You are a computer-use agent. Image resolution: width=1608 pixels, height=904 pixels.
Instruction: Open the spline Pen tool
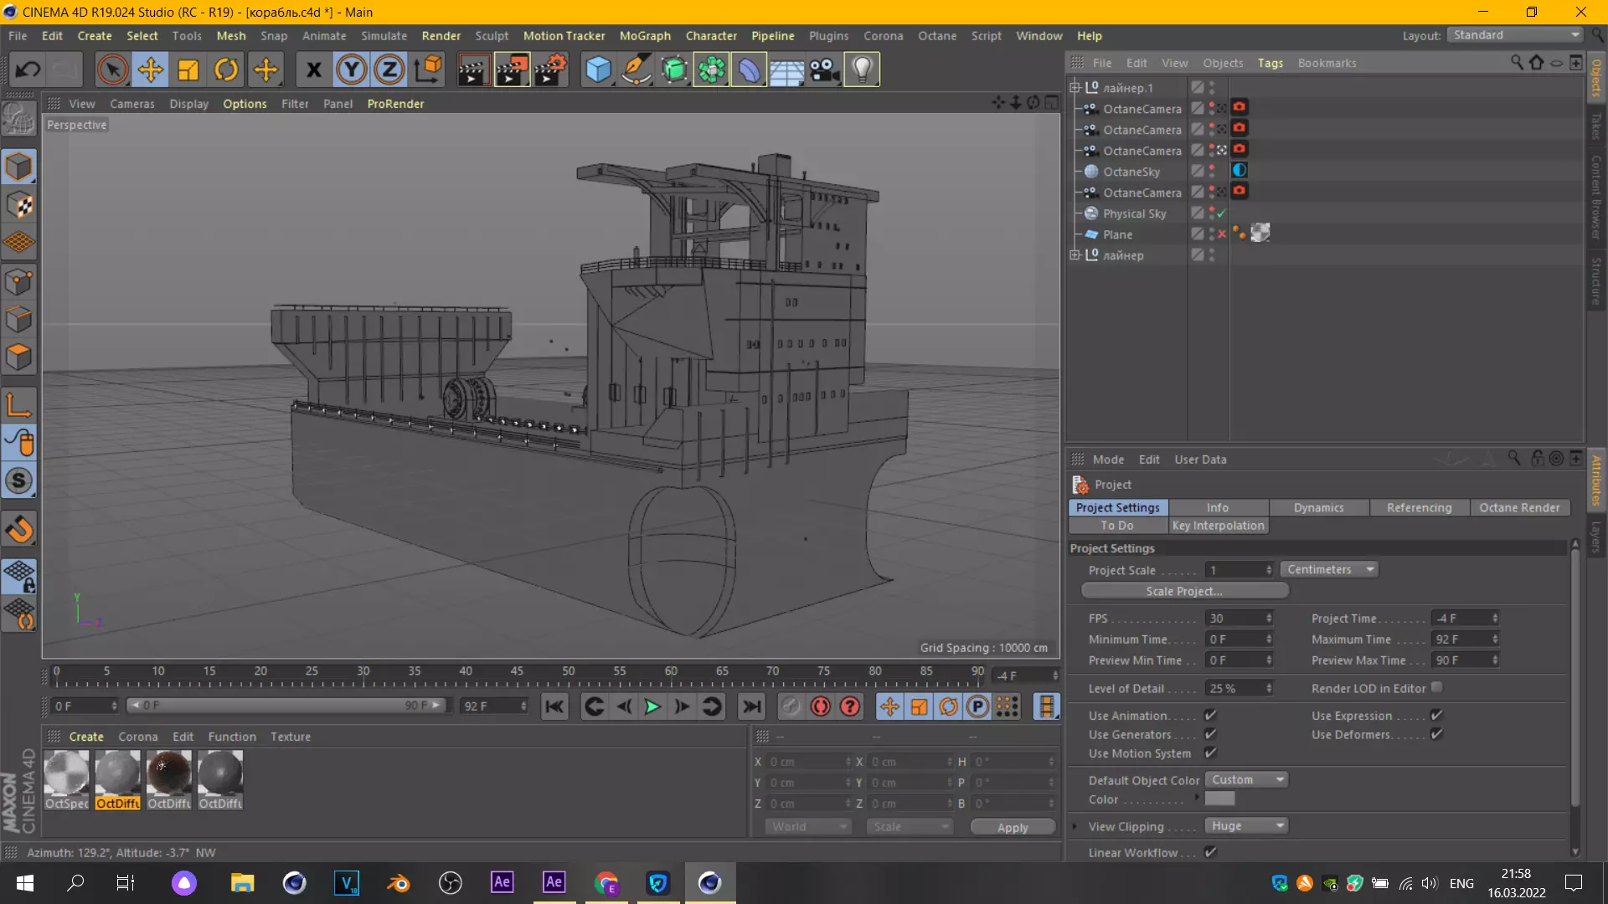636,69
